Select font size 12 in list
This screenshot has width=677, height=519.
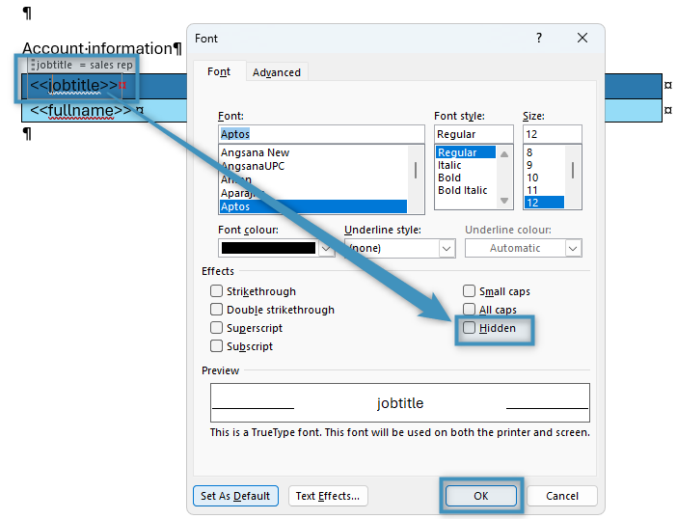pos(544,203)
